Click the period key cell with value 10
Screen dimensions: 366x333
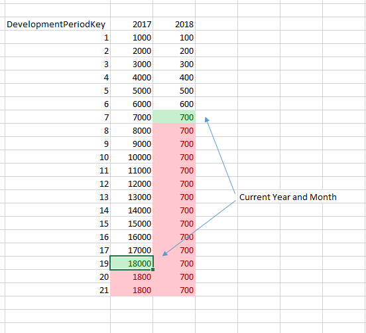click(58, 157)
